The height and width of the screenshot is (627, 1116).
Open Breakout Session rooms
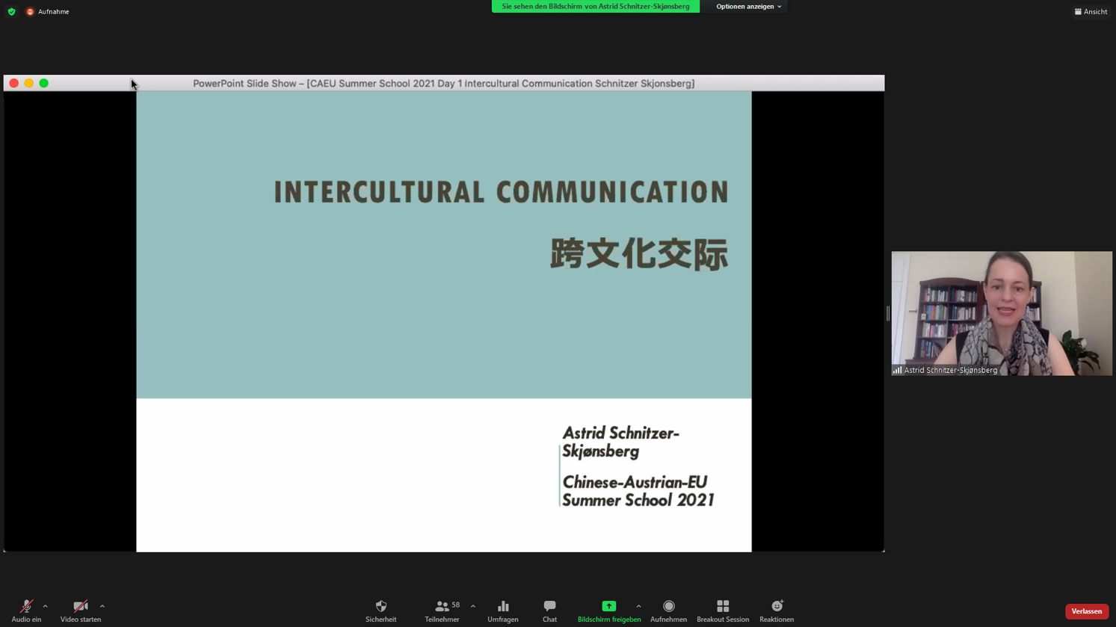722,607
